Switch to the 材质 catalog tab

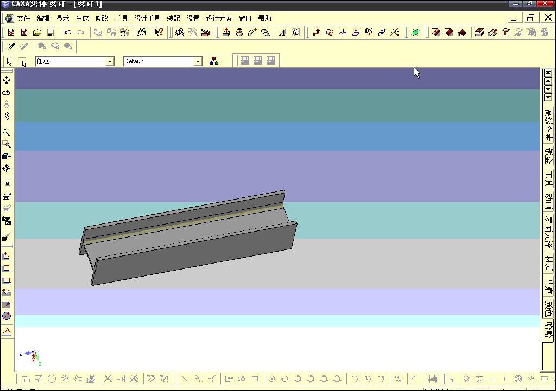[x=548, y=264]
